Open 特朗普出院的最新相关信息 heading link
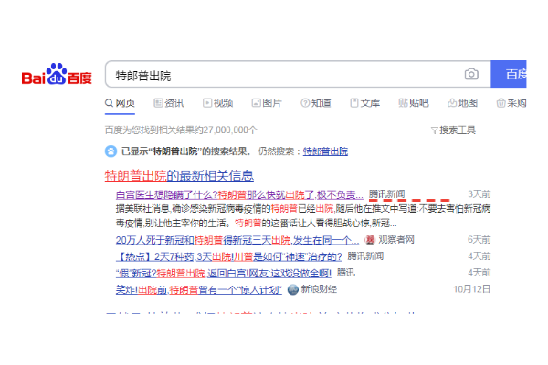 (x=179, y=175)
